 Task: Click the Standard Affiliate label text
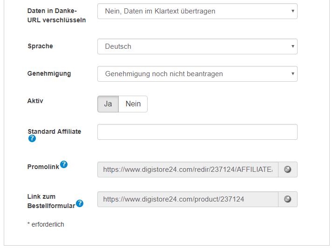(54, 131)
